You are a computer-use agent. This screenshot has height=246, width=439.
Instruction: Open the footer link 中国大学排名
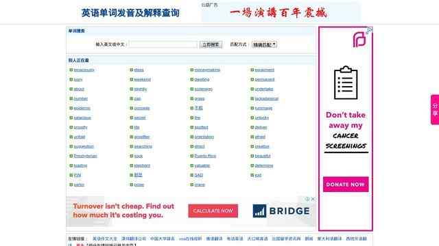point(163,238)
